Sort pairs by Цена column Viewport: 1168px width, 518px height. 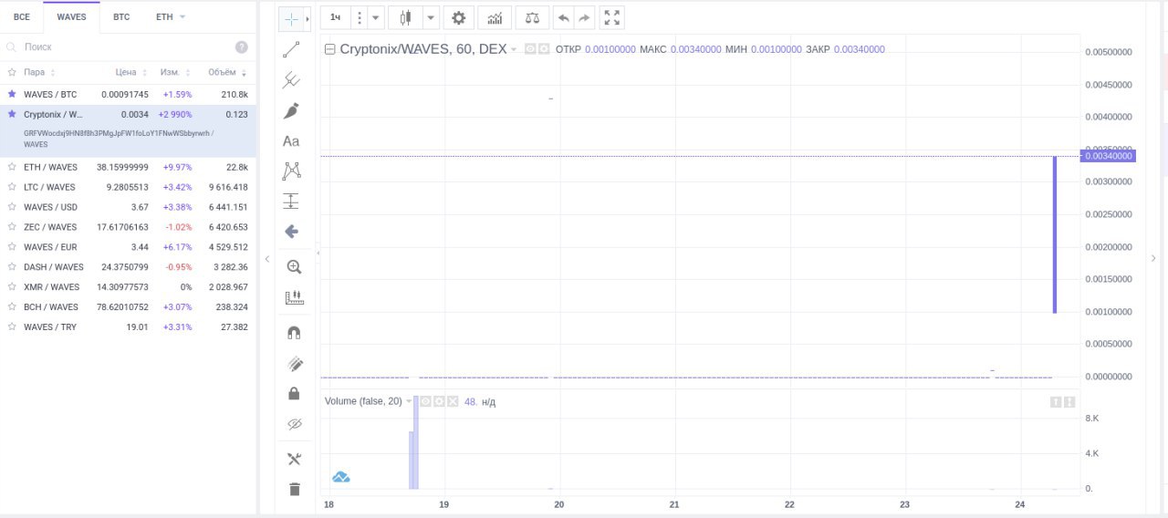click(130, 72)
